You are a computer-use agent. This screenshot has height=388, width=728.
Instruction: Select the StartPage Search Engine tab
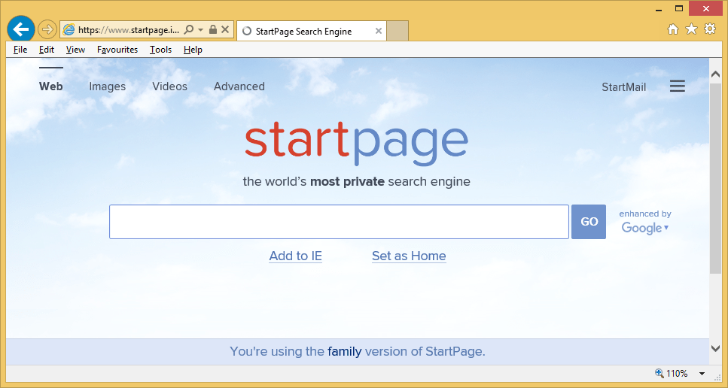click(x=311, y=31)
